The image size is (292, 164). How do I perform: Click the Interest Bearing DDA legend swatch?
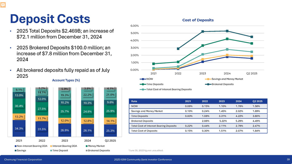(50, 146)
